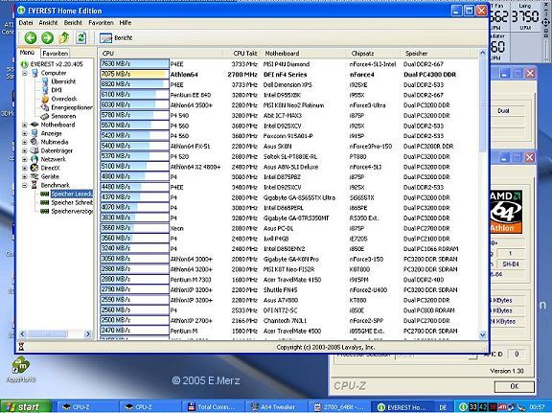
Task: Click the "Athlon64 X2 4800+" CPU cell
Action: (x=195, y=167)
